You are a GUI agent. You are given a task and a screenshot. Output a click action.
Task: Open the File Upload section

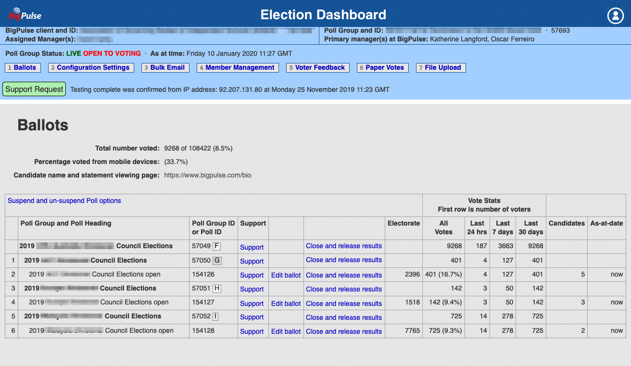441,67
